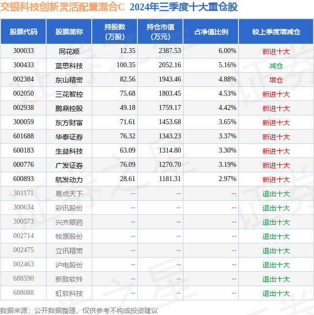
Task: Select the 占净值比例 column header
Action: point(211,32)
